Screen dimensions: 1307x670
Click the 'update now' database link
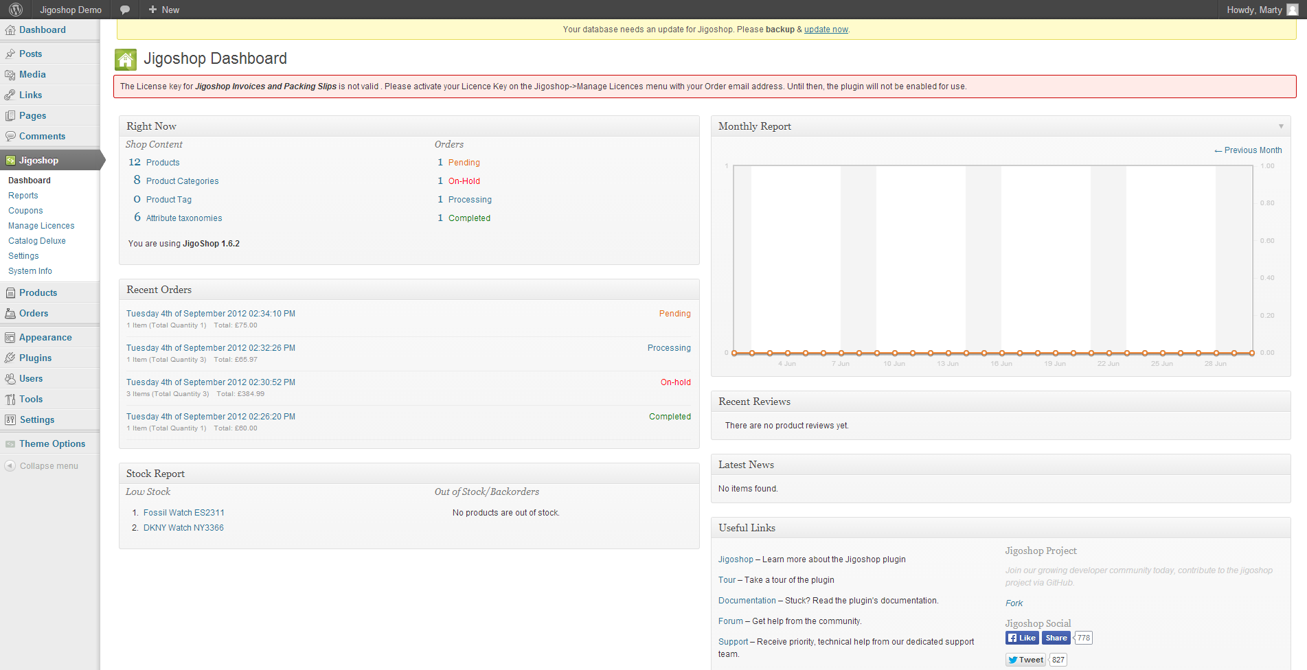point(826,30)
